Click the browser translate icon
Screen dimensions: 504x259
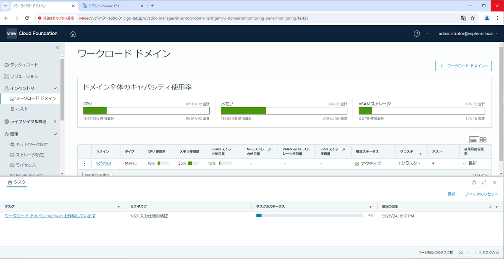[x=463, y=18]
